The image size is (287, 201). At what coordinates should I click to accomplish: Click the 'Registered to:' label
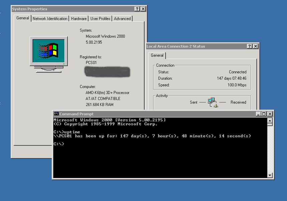click(90, 57)
